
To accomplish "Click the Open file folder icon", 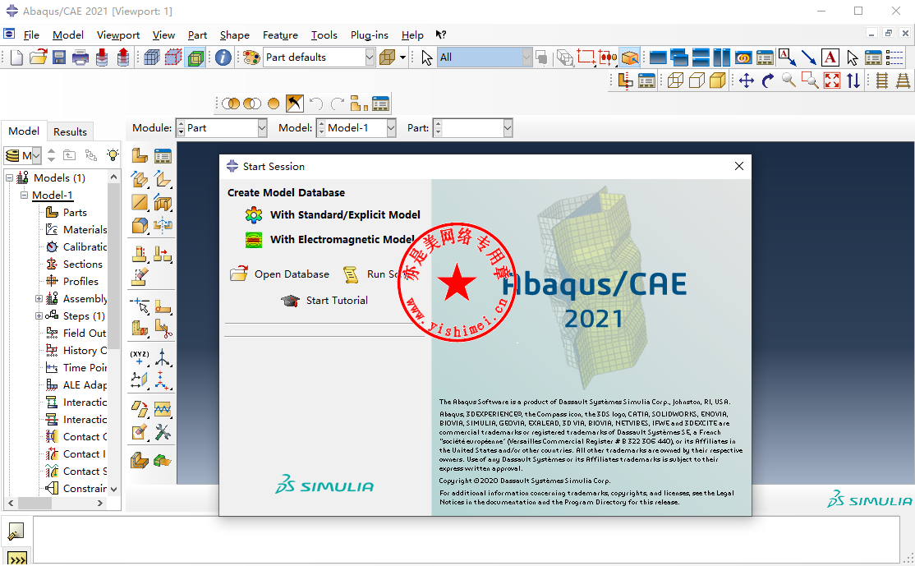I will (x=38, y=58).
